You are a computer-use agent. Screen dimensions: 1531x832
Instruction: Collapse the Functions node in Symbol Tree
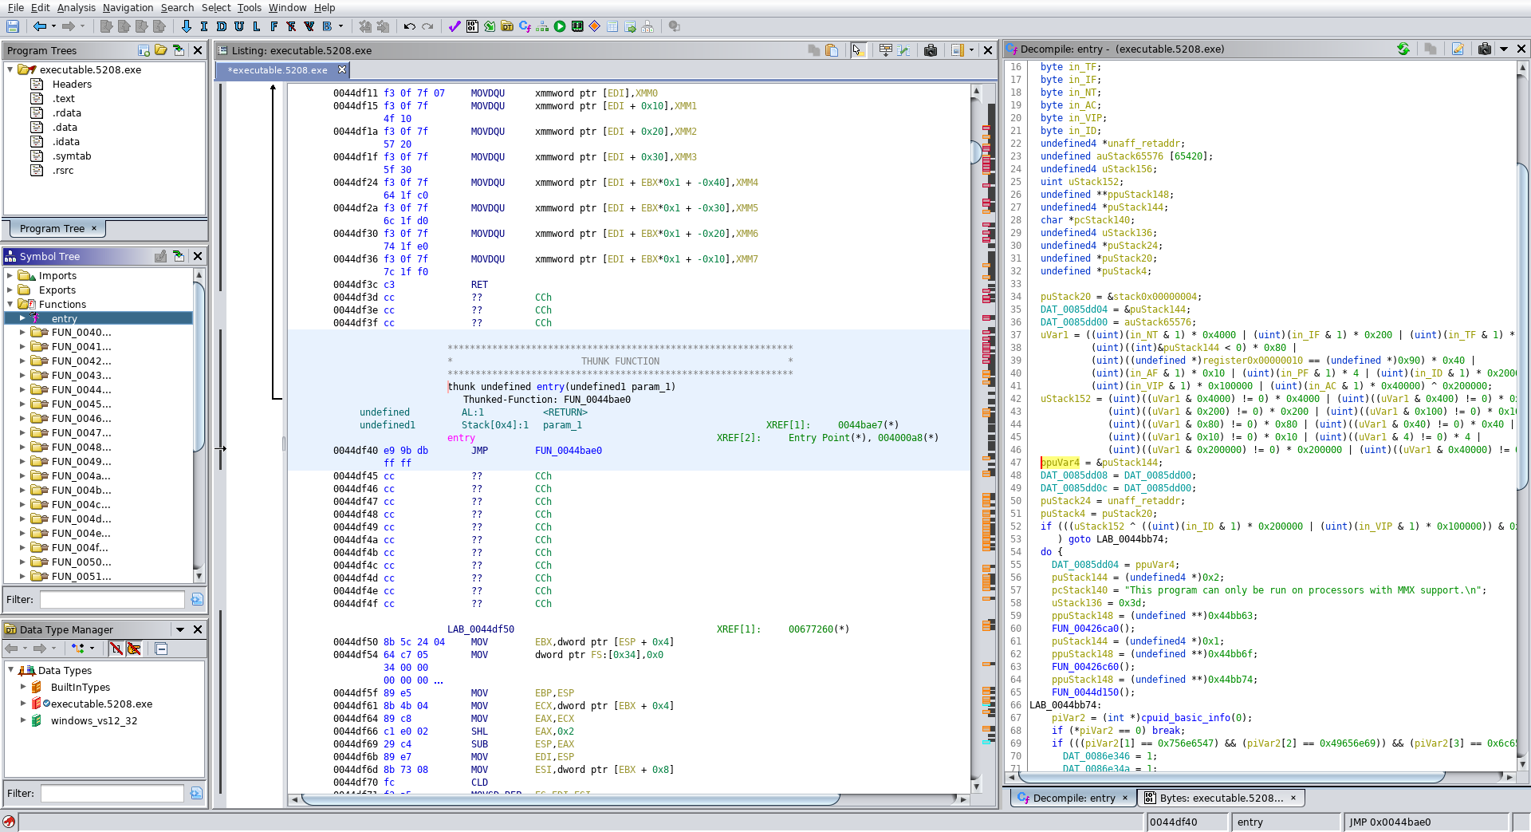pos(10,305)
